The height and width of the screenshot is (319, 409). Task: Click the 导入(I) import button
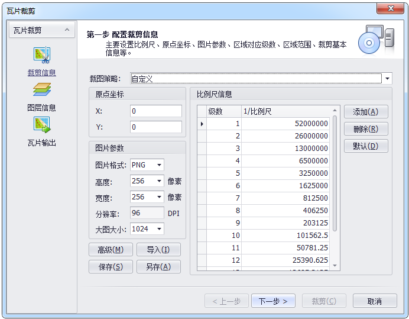tap(158, 250)
